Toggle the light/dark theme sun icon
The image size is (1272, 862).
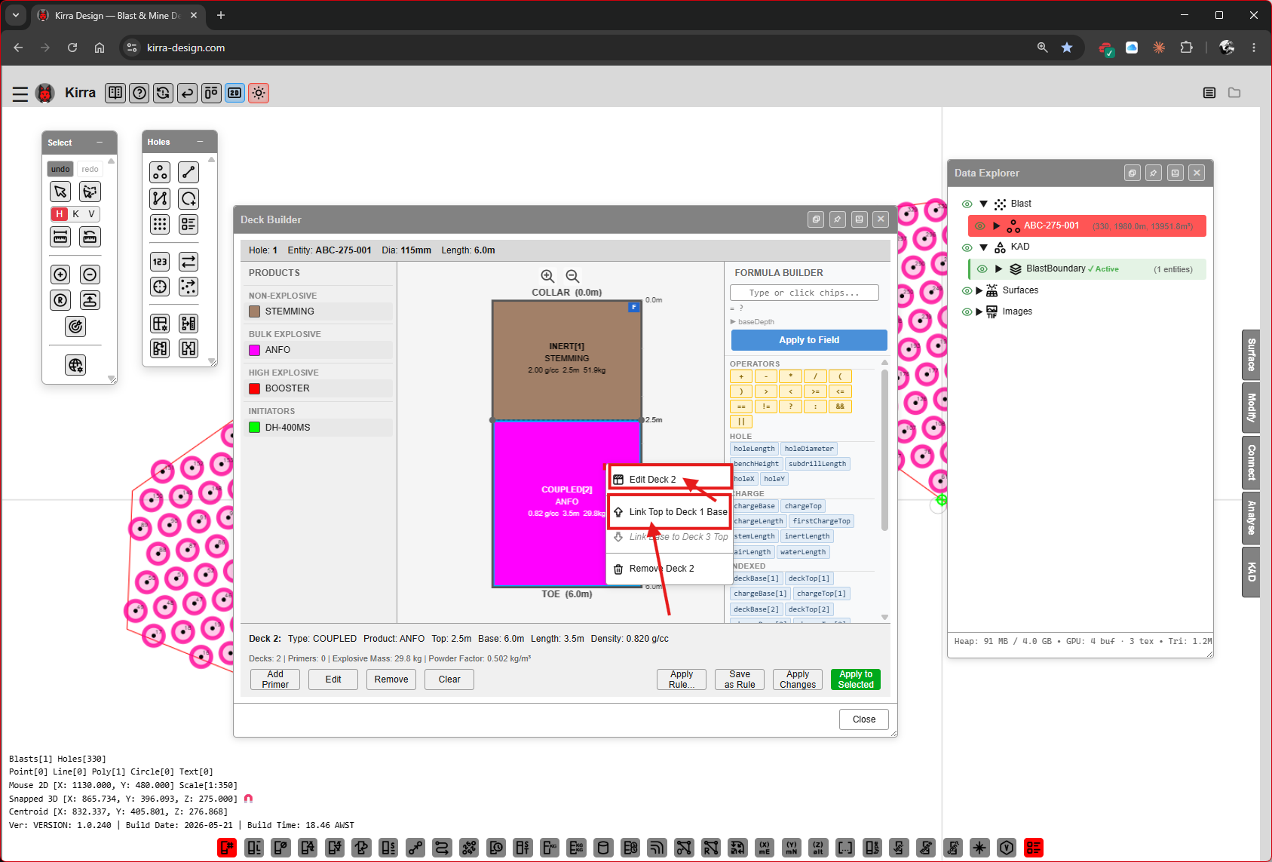[x=259, y=93]
